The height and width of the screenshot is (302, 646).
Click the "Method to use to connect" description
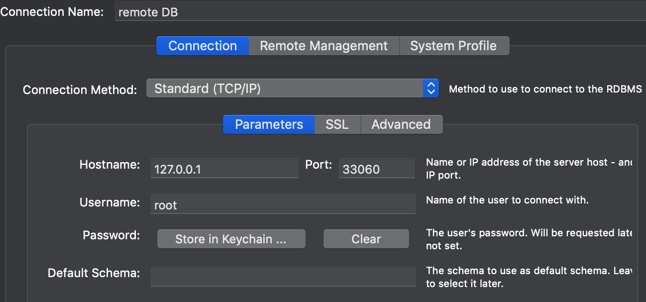[x=545, y=90]
